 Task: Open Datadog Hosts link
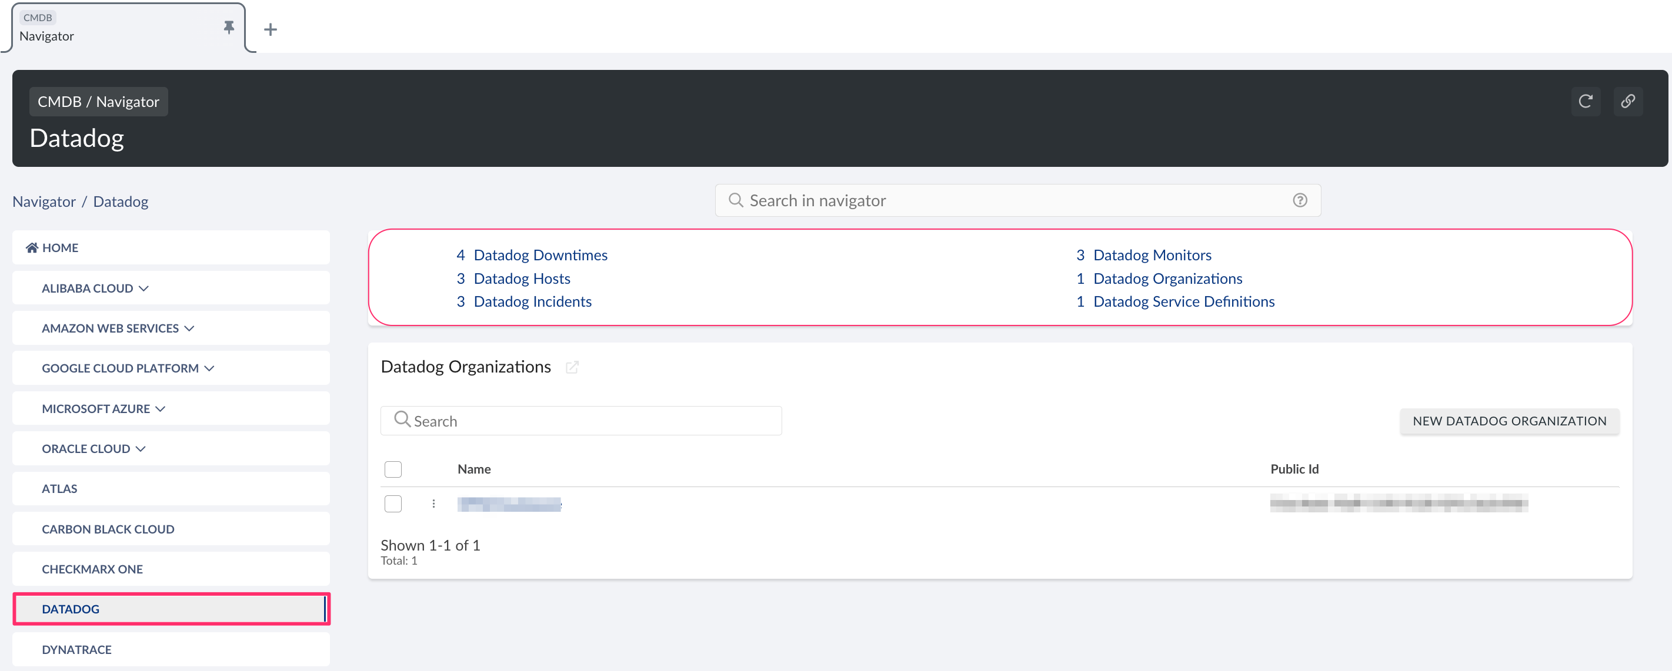pos(522,278)
